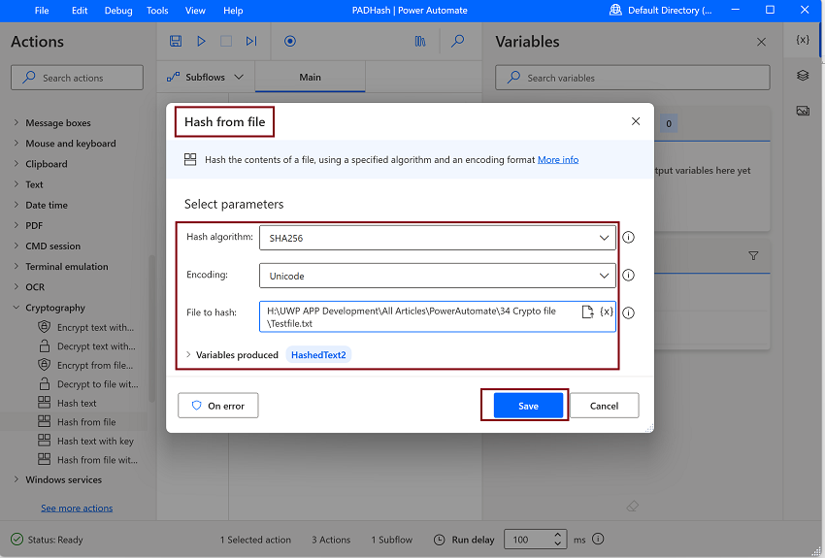Switch to the Main tab

[x=310, y=78]
